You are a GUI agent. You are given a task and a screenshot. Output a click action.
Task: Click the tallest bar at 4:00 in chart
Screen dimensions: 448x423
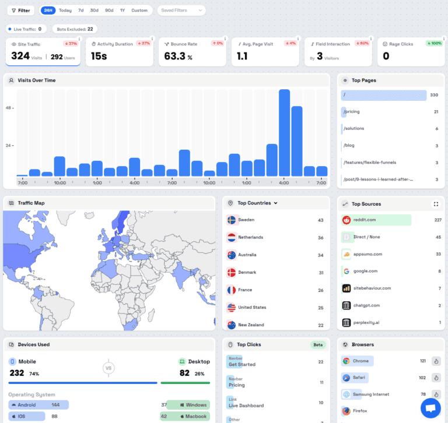coord(284,133)
